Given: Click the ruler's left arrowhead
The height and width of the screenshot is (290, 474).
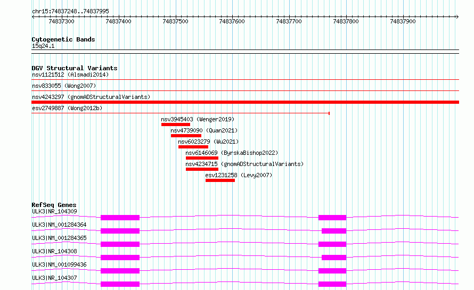Looking at the screenshot, I should (33, 17).
